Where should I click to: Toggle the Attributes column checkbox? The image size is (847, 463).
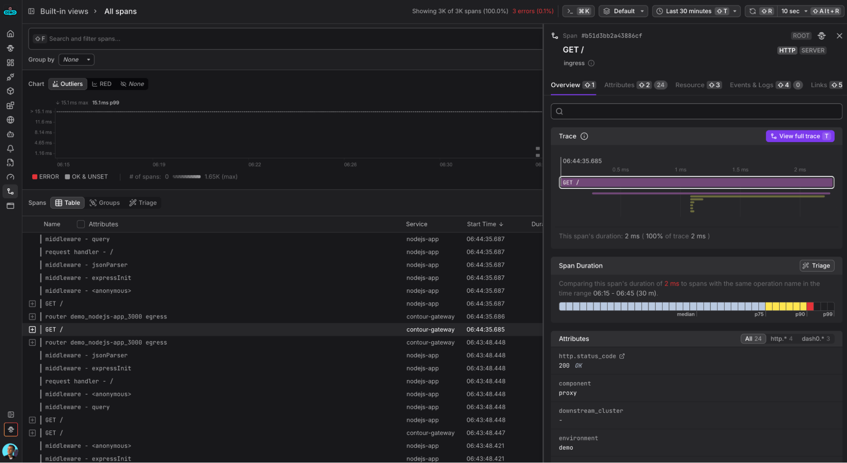coord(81,224)
